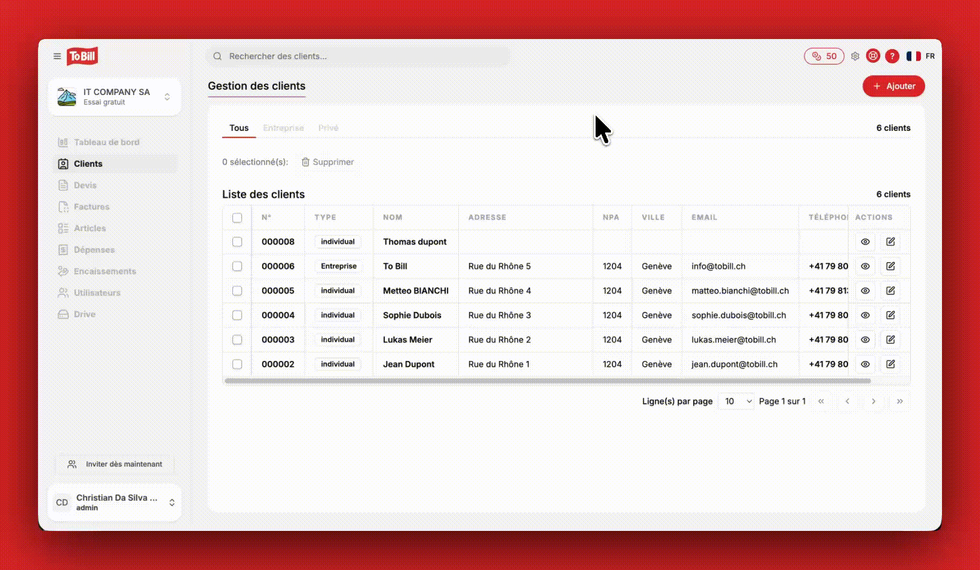Screen dimensions: 980x570
Task: Open the Tableau de bord sidebar icon
Action: 63,142
